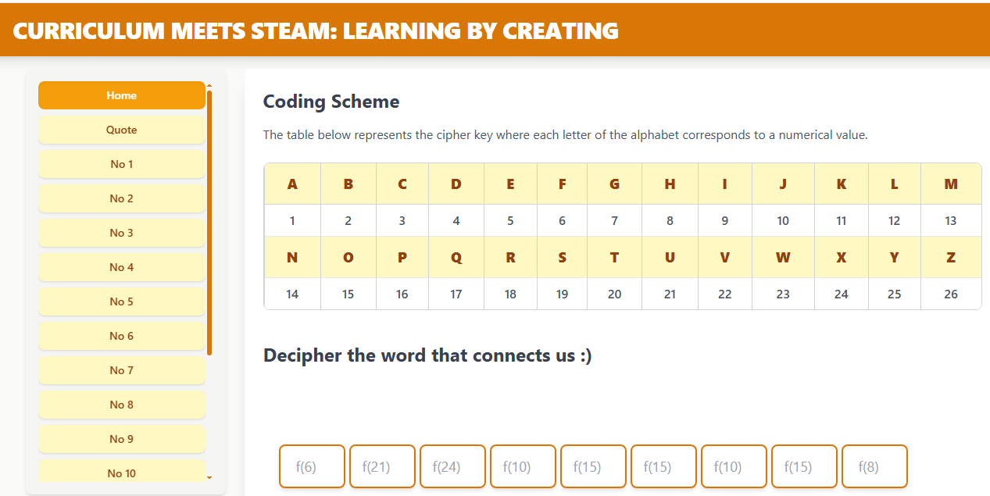This screenshot has width=990, height=496.
Task: Select the f(24) letter box
Action: click(x=452, y=466)
